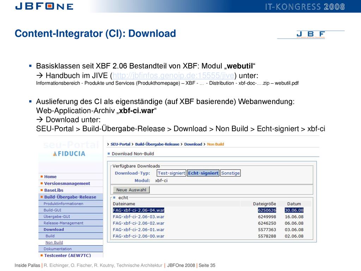This screenshot has width=361, height=271.
Task: Open Build-GUI submenu item
Action: [53, 210]
